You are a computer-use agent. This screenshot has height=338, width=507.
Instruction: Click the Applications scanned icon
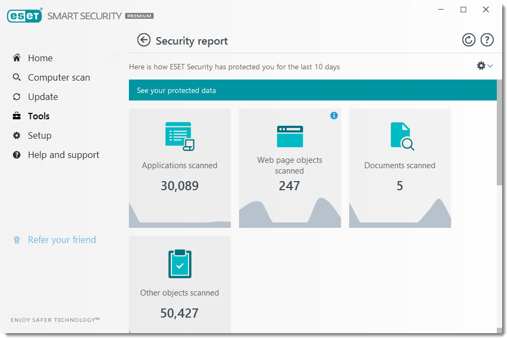[x=180, y=136]
